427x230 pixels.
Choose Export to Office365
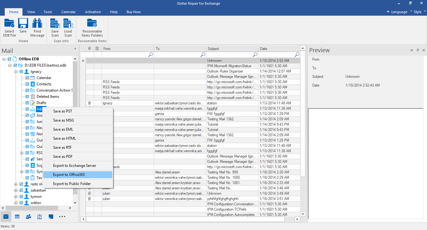[x=78, y=175]
